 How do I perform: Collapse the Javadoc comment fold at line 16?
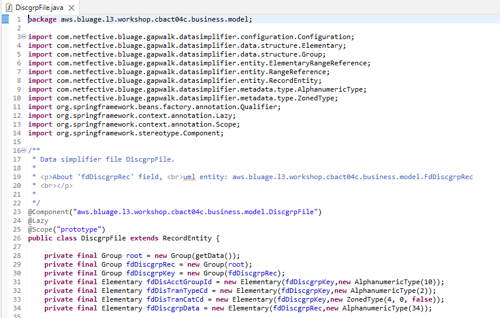[23, 151]
